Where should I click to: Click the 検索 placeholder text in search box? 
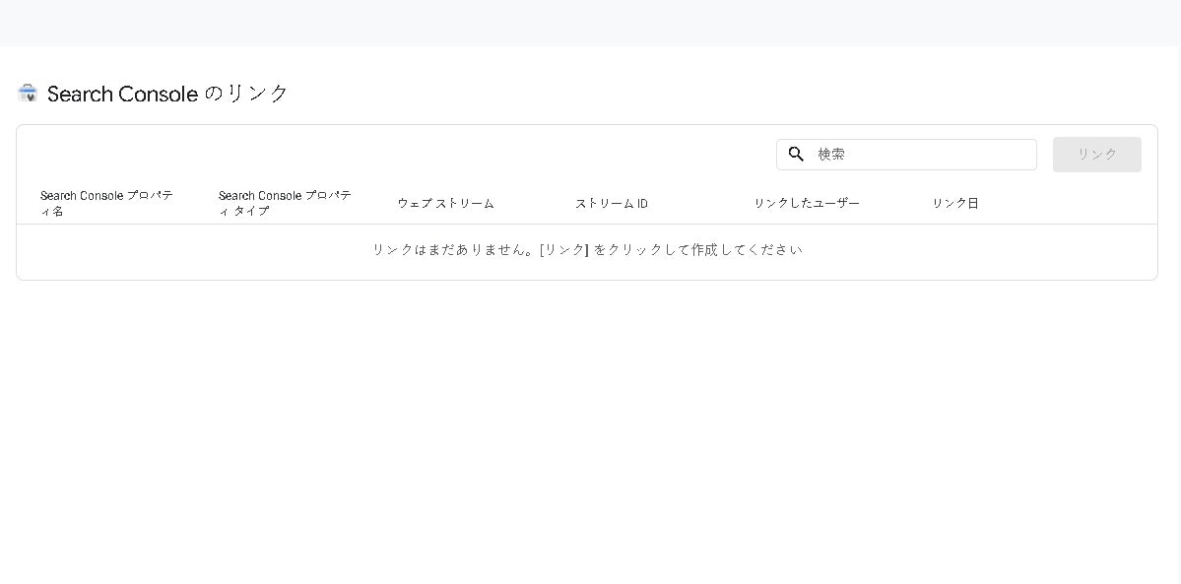tap(831, 155)
